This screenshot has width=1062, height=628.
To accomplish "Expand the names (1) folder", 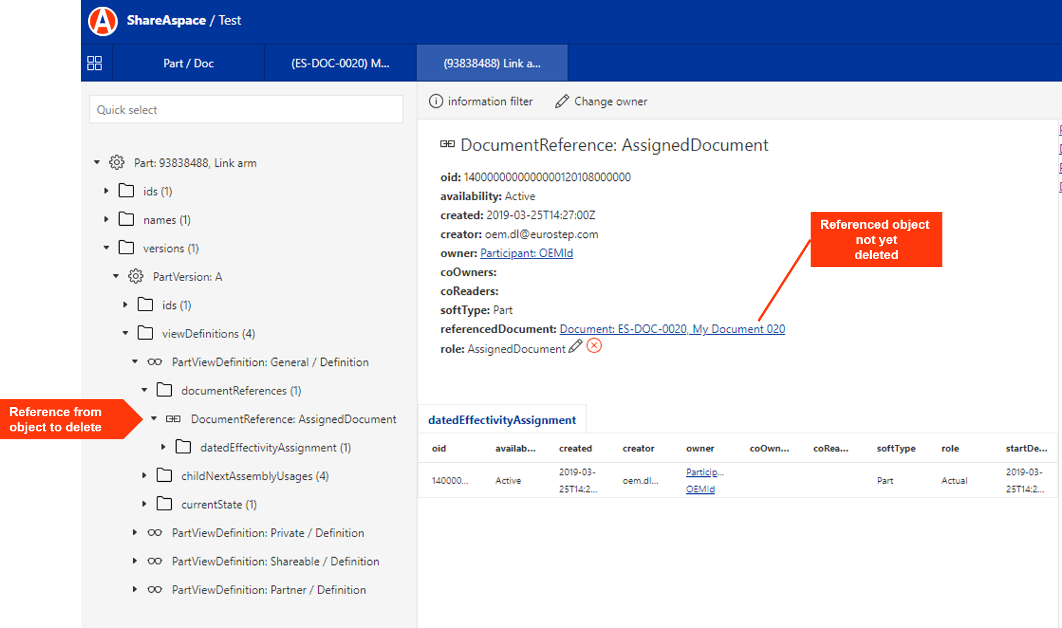I will (x=106, y=220).
